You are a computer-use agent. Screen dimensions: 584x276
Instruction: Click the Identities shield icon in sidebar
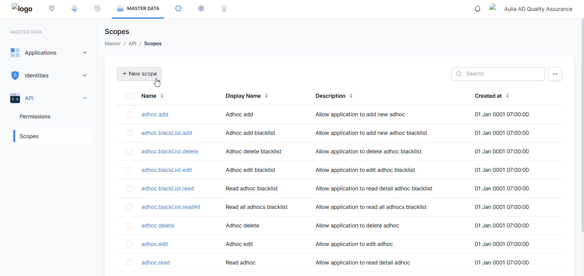point(15,75)
